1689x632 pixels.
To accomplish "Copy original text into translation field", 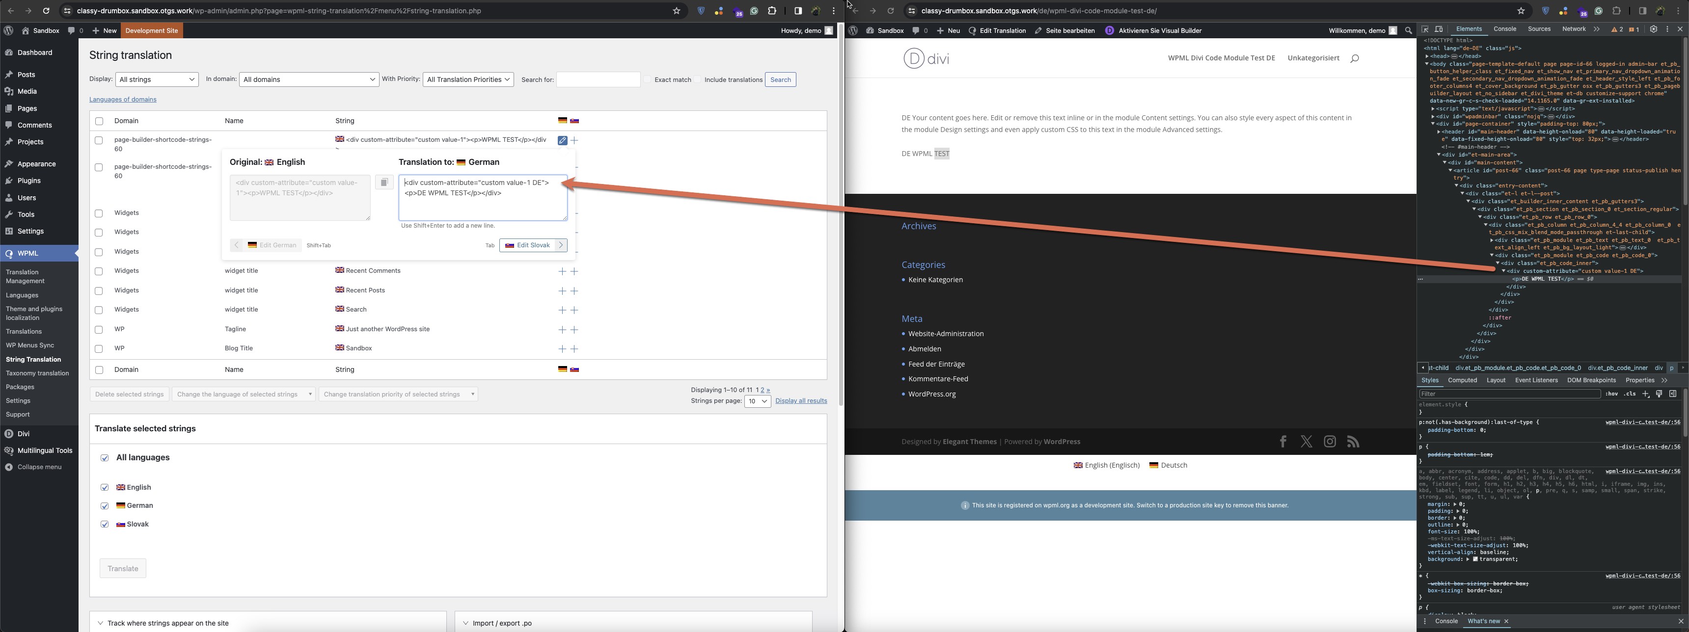I will [x=384, y=183].
